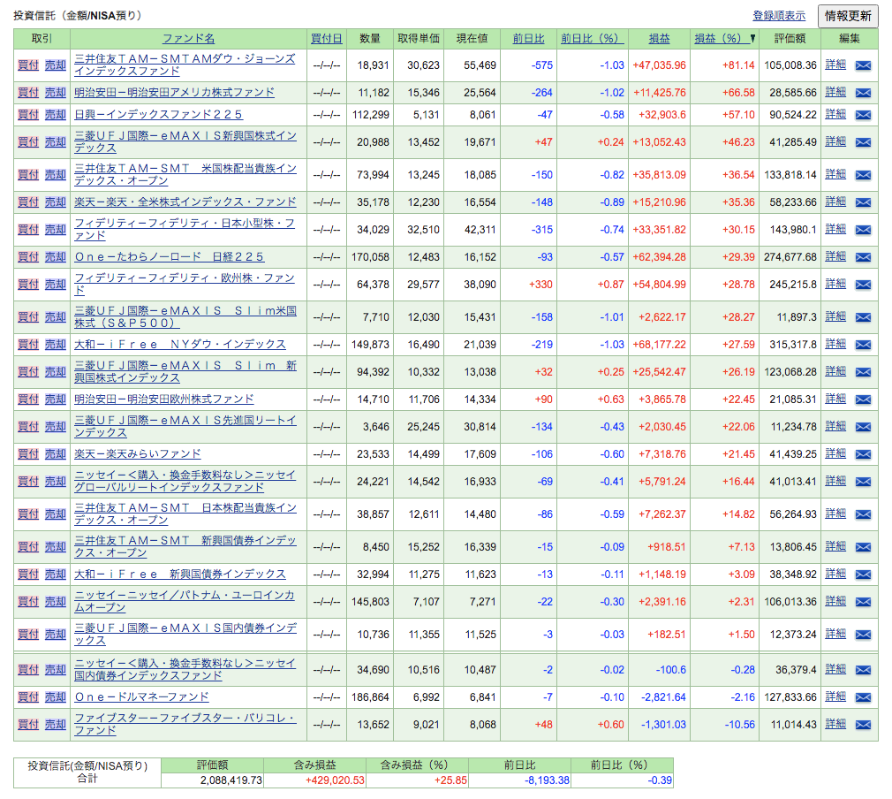The width and height of the screenshot is (892, 799).
Task: Click 売却 for SMTAMダウ・ジョーンズ fund
Action: 55,65
